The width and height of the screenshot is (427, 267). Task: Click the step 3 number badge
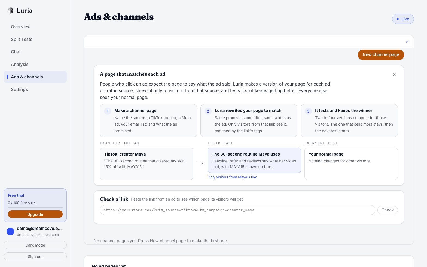point(308,111)
